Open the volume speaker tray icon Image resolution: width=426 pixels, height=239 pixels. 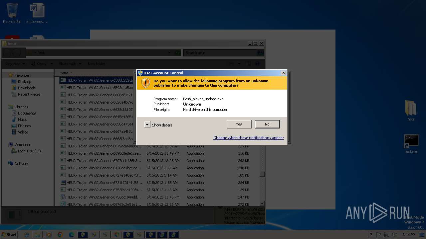pyautogui.click(x=394, y=235)
